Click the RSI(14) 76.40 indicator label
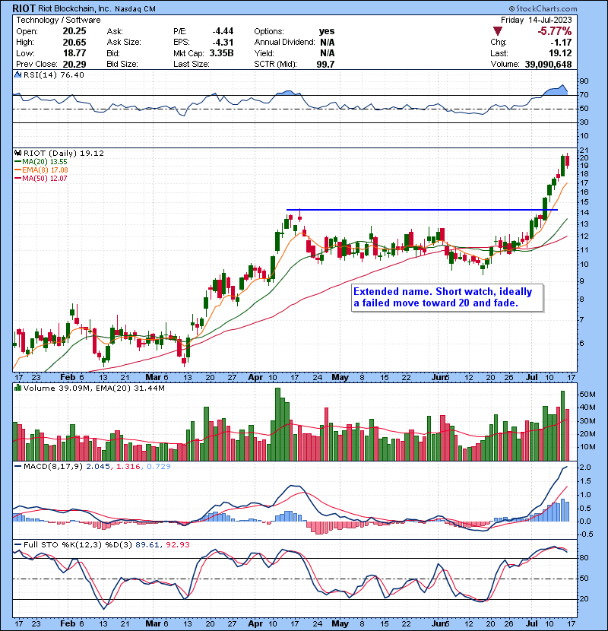Image resolution: width=608 pixels, height=631 pixels. [x=53, y=75]
